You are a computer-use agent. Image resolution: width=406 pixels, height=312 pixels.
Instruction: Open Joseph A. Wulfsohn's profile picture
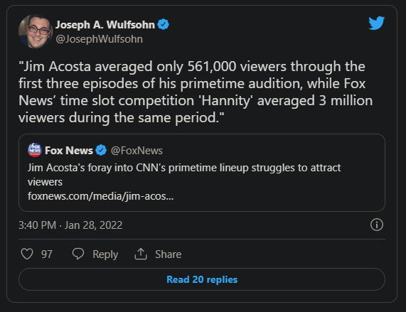click(x=36, y=31)
